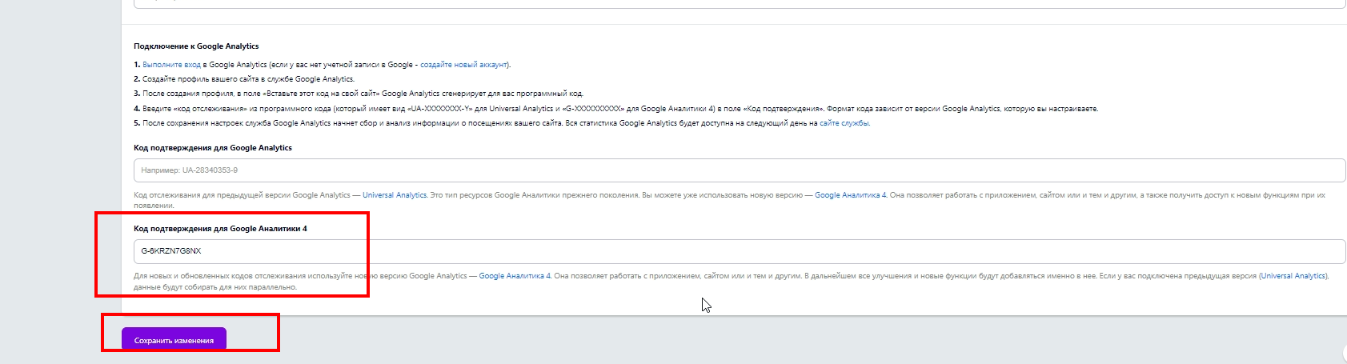Click the 'Сохранить изменения' purple button
The width and height of the screenshot is (1347, 364).
tap(174, 340)
